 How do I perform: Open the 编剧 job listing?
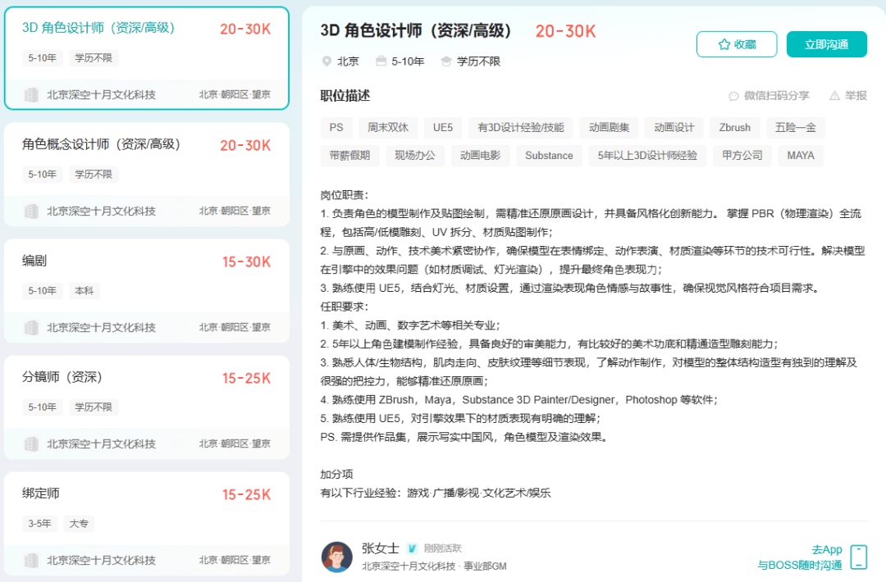click(x=34, y=261)
